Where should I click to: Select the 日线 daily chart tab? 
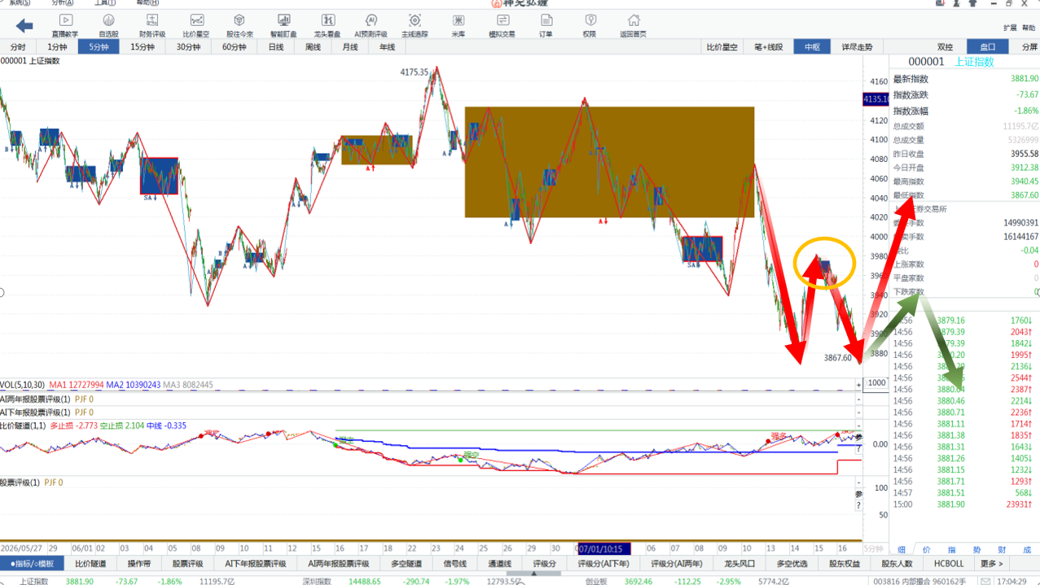pos(276,47)
